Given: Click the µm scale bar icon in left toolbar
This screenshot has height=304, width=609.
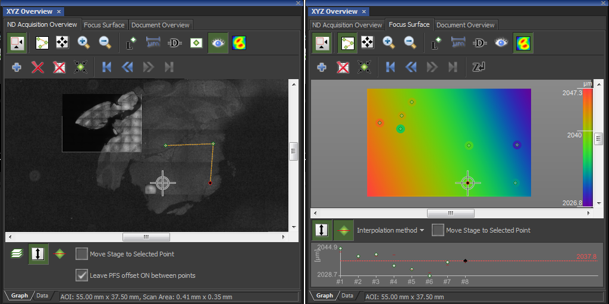Looking at the screenshot, I should pyautogui.click(x=153, y=43).
